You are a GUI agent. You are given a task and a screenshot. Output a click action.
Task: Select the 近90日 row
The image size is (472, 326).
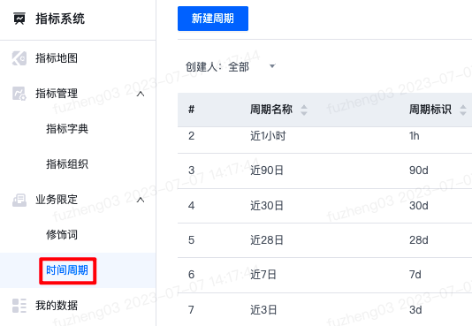coord(324,171)
